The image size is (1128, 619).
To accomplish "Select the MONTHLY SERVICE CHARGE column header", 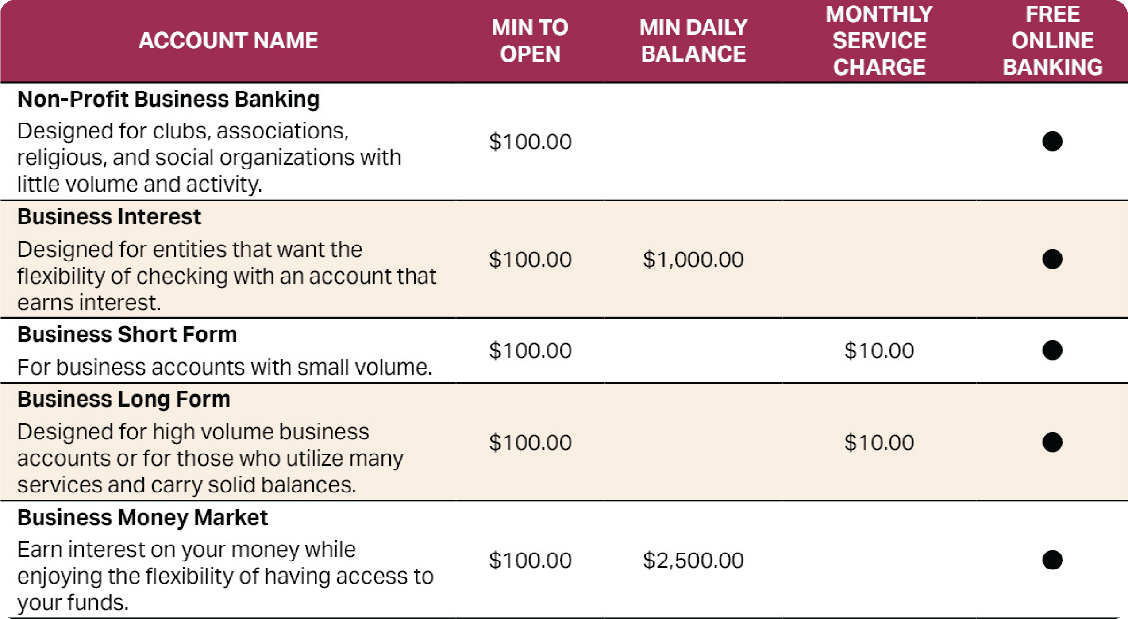I will 879,41.
